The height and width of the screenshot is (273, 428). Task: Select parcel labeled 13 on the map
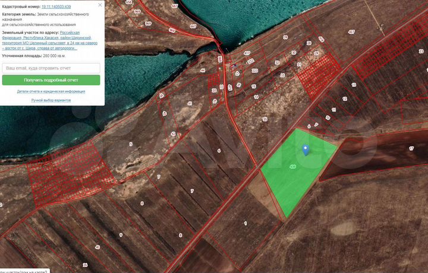click(354, 85)
